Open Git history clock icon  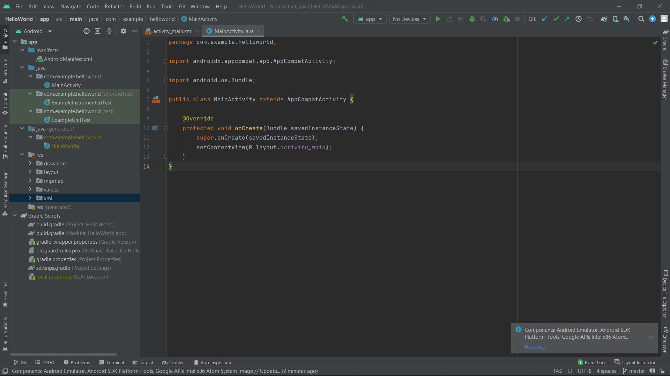pyautogui.click(x=579, y=19)
